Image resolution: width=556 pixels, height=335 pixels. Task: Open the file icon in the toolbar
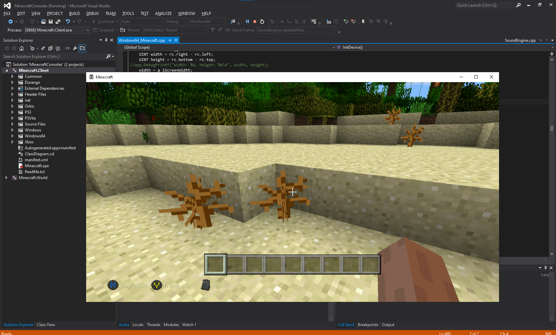coord(43,22)
